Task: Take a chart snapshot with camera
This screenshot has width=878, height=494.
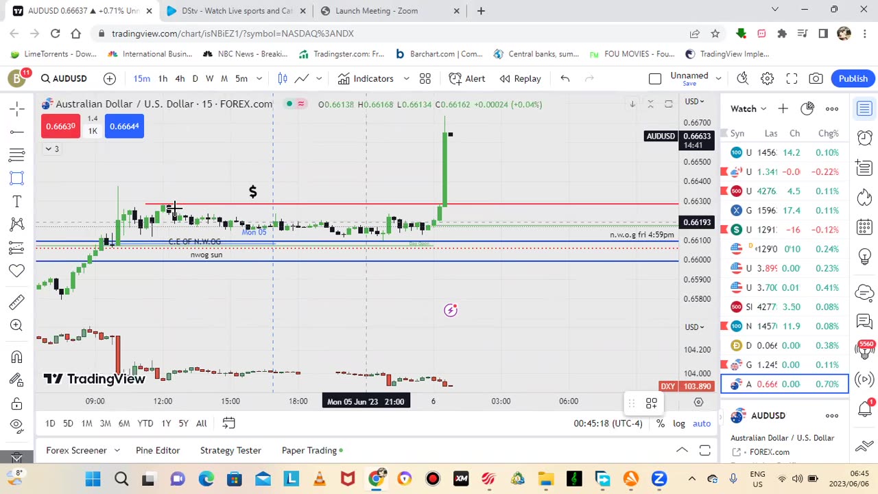Action: click(x=816, y=78)
